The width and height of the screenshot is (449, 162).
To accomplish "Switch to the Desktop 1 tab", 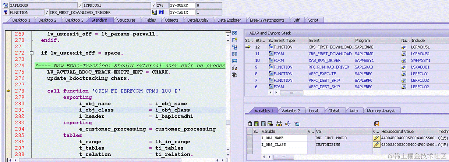I will click(21, 20).
